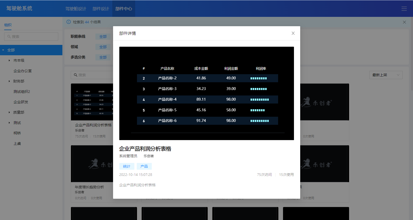The image size is (413, 220).
Task: Expand the 质量部 tree node
Action: pyautogui.click(x=9, y=112)
